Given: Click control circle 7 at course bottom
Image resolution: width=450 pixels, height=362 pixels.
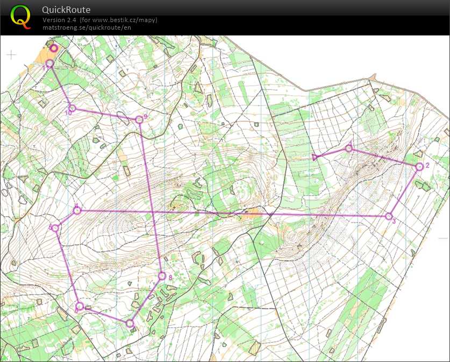Looking at the screenshot, I should pyautogui.click(x=130, y=323).
